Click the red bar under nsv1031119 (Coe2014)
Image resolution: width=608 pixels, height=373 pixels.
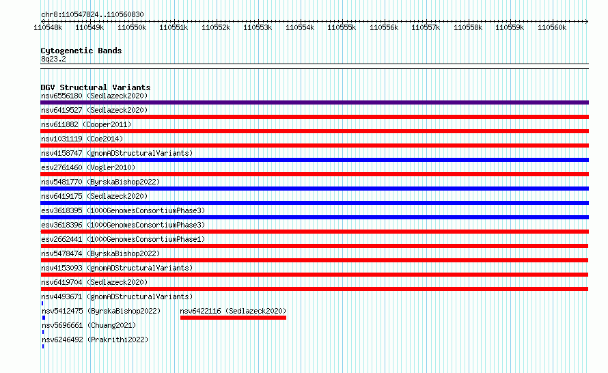tap(314, 146)
